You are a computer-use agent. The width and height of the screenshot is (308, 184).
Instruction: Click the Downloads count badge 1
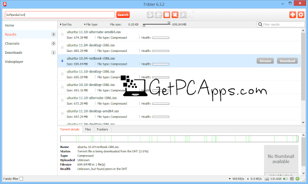pos(53,52)
